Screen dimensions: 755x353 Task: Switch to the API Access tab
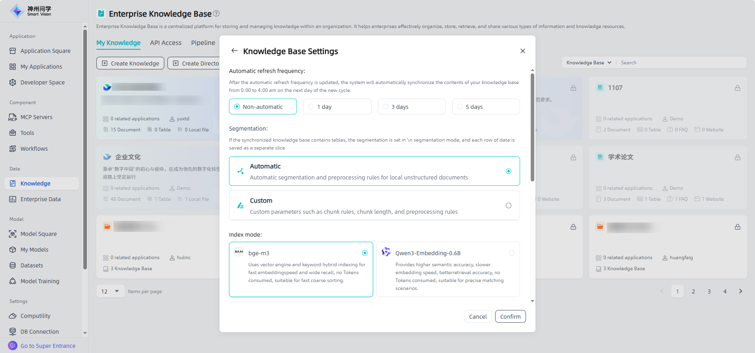point(165,43)
